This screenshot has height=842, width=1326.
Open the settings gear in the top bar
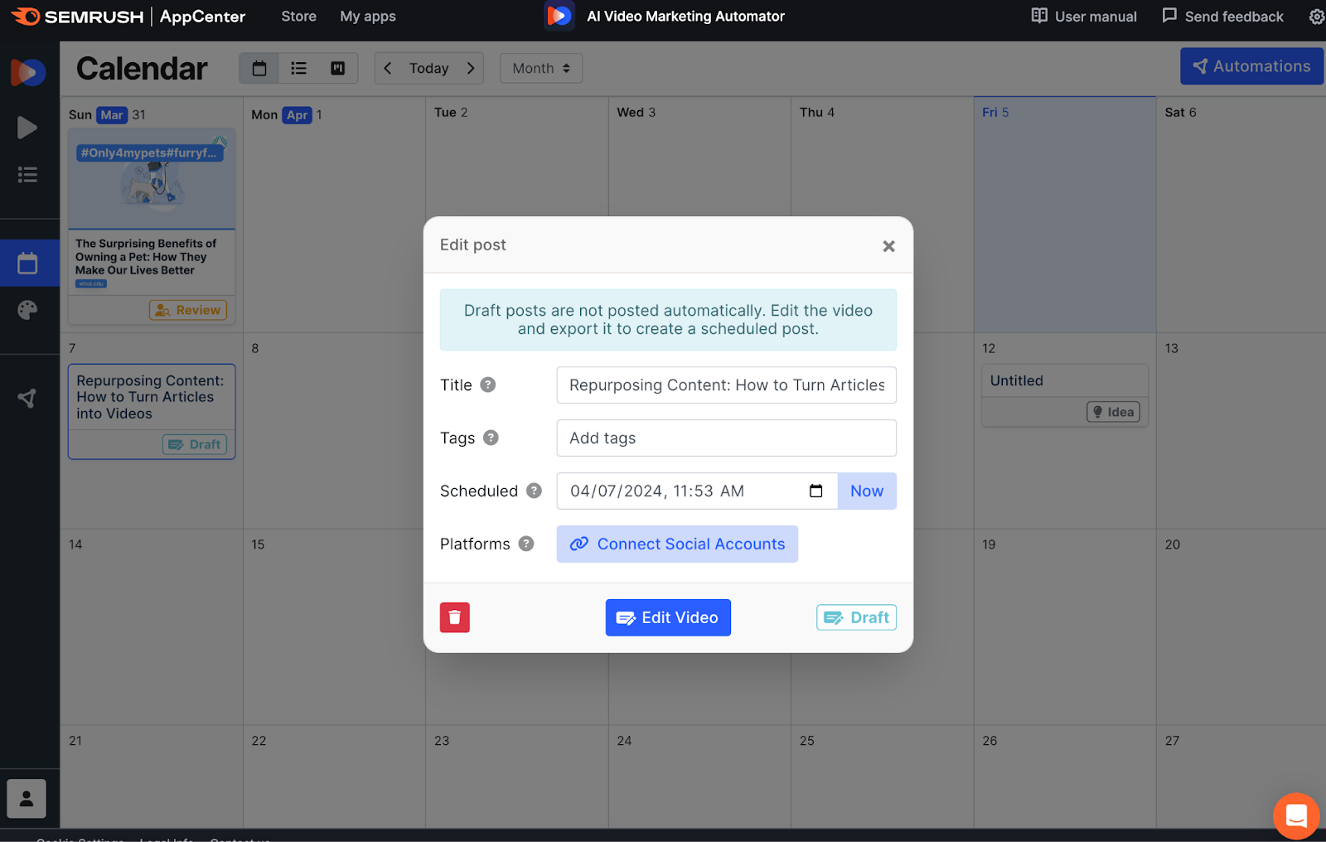[1316, 16]
